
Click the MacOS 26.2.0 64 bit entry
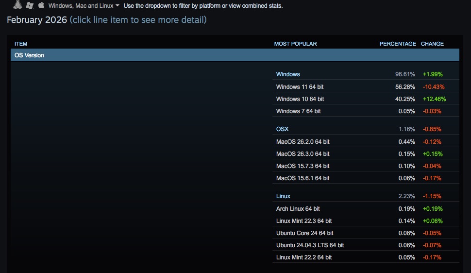pos(303,142)
